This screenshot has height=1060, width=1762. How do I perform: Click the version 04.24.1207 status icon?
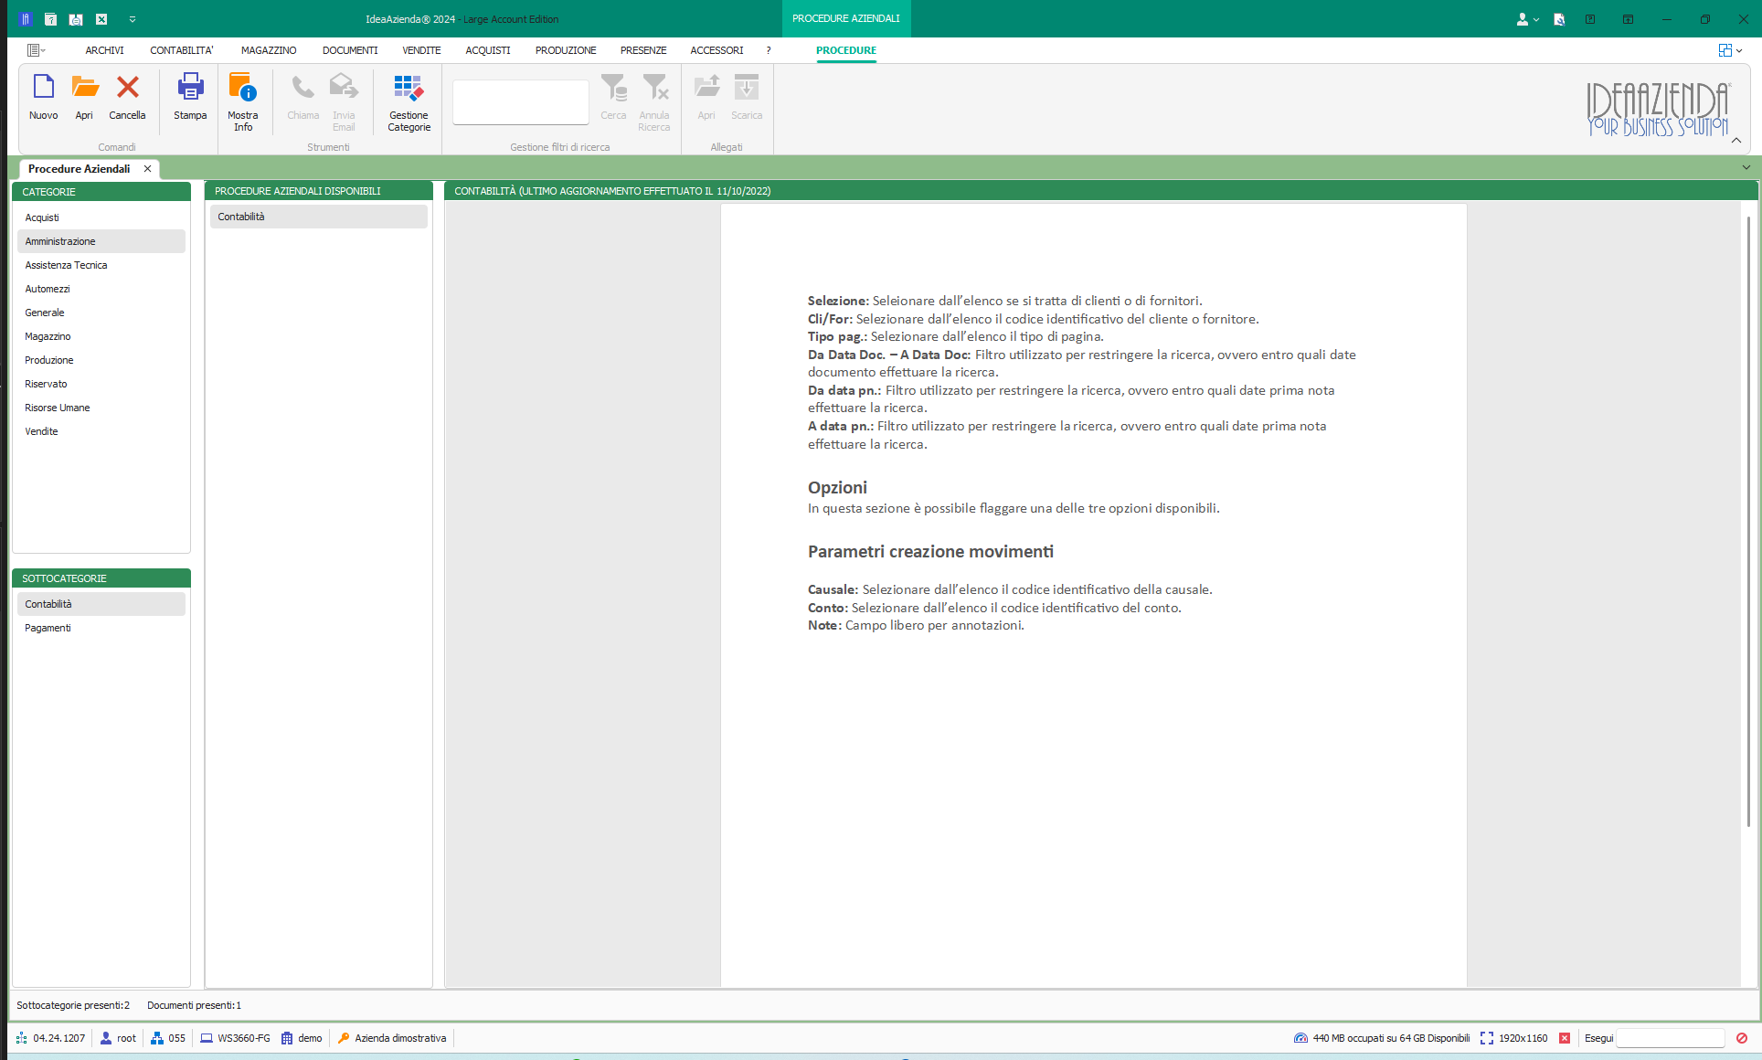[22, 1038]
